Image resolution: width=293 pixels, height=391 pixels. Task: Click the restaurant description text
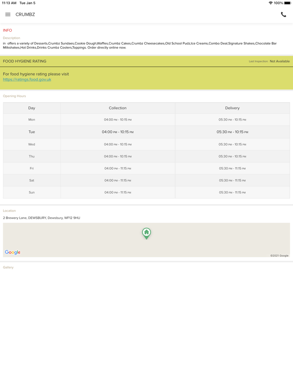[x=140, y=45]
